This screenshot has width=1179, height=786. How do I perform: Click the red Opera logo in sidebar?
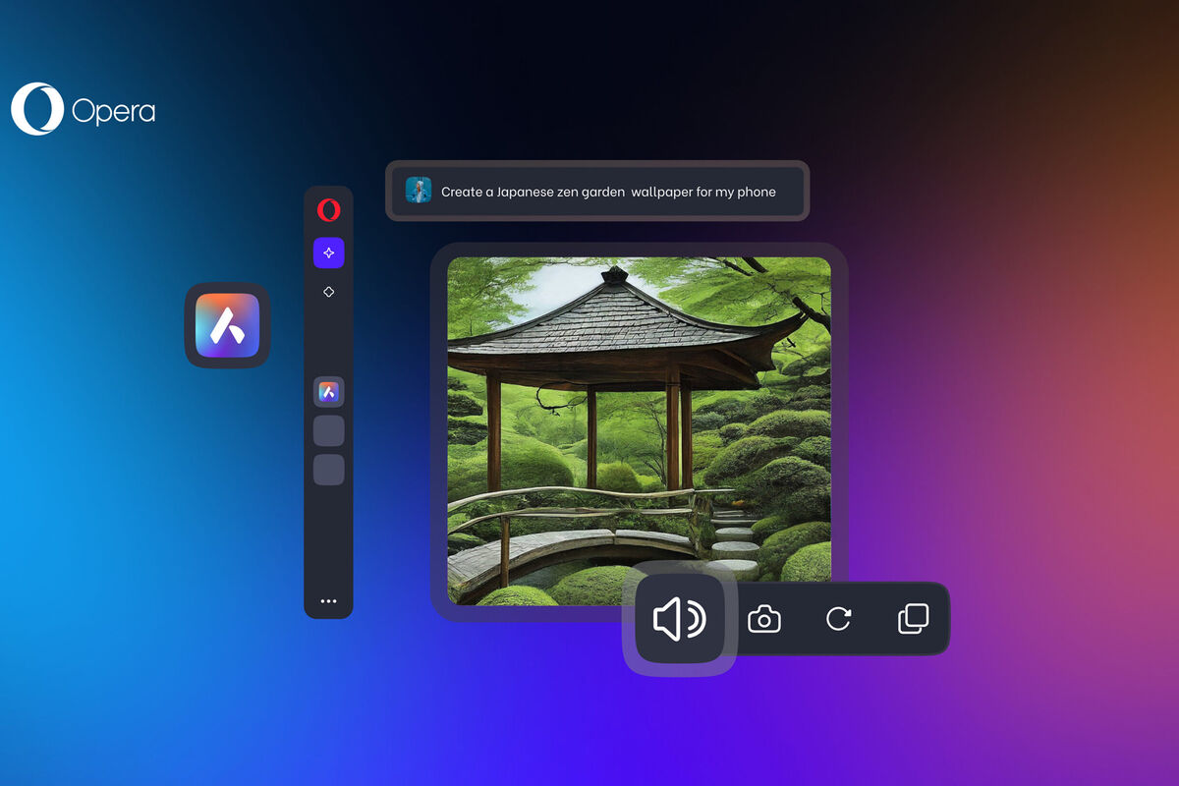(328, 209)
